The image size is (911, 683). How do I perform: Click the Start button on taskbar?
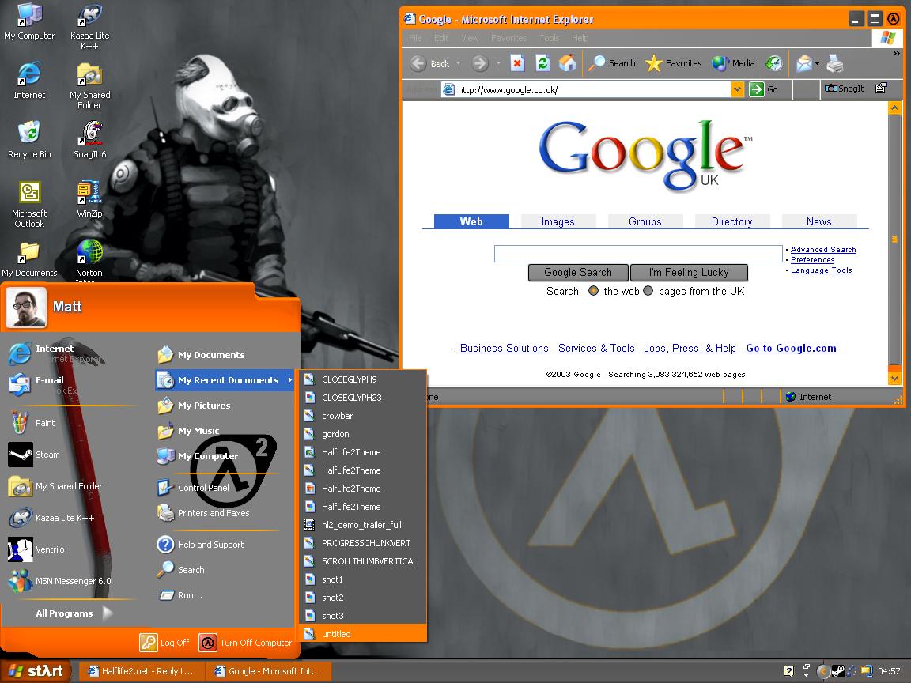[36, 671]
